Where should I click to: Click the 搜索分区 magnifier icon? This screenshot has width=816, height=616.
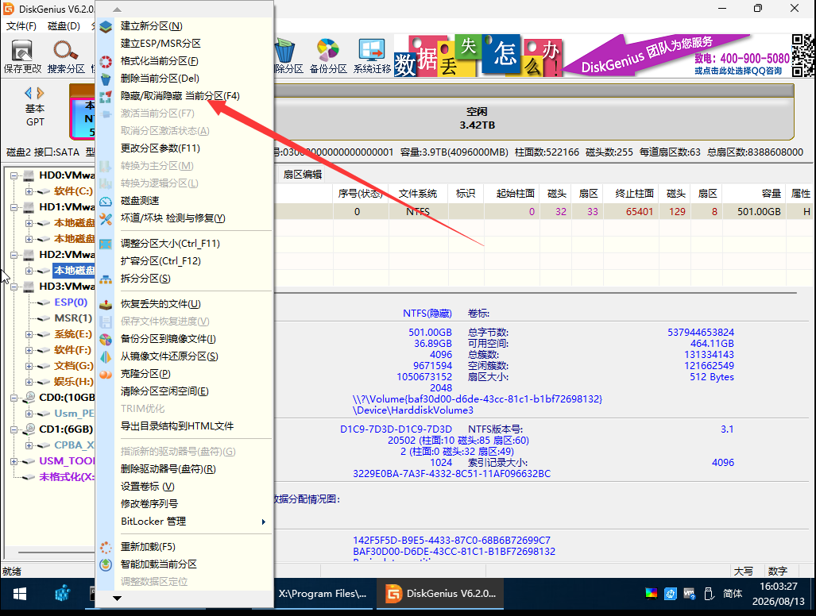click(66, 51)
